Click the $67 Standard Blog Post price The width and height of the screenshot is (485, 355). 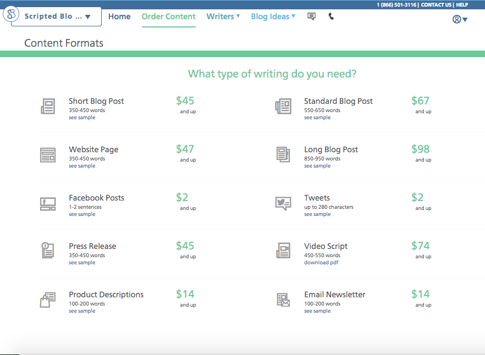click(420, 101)
